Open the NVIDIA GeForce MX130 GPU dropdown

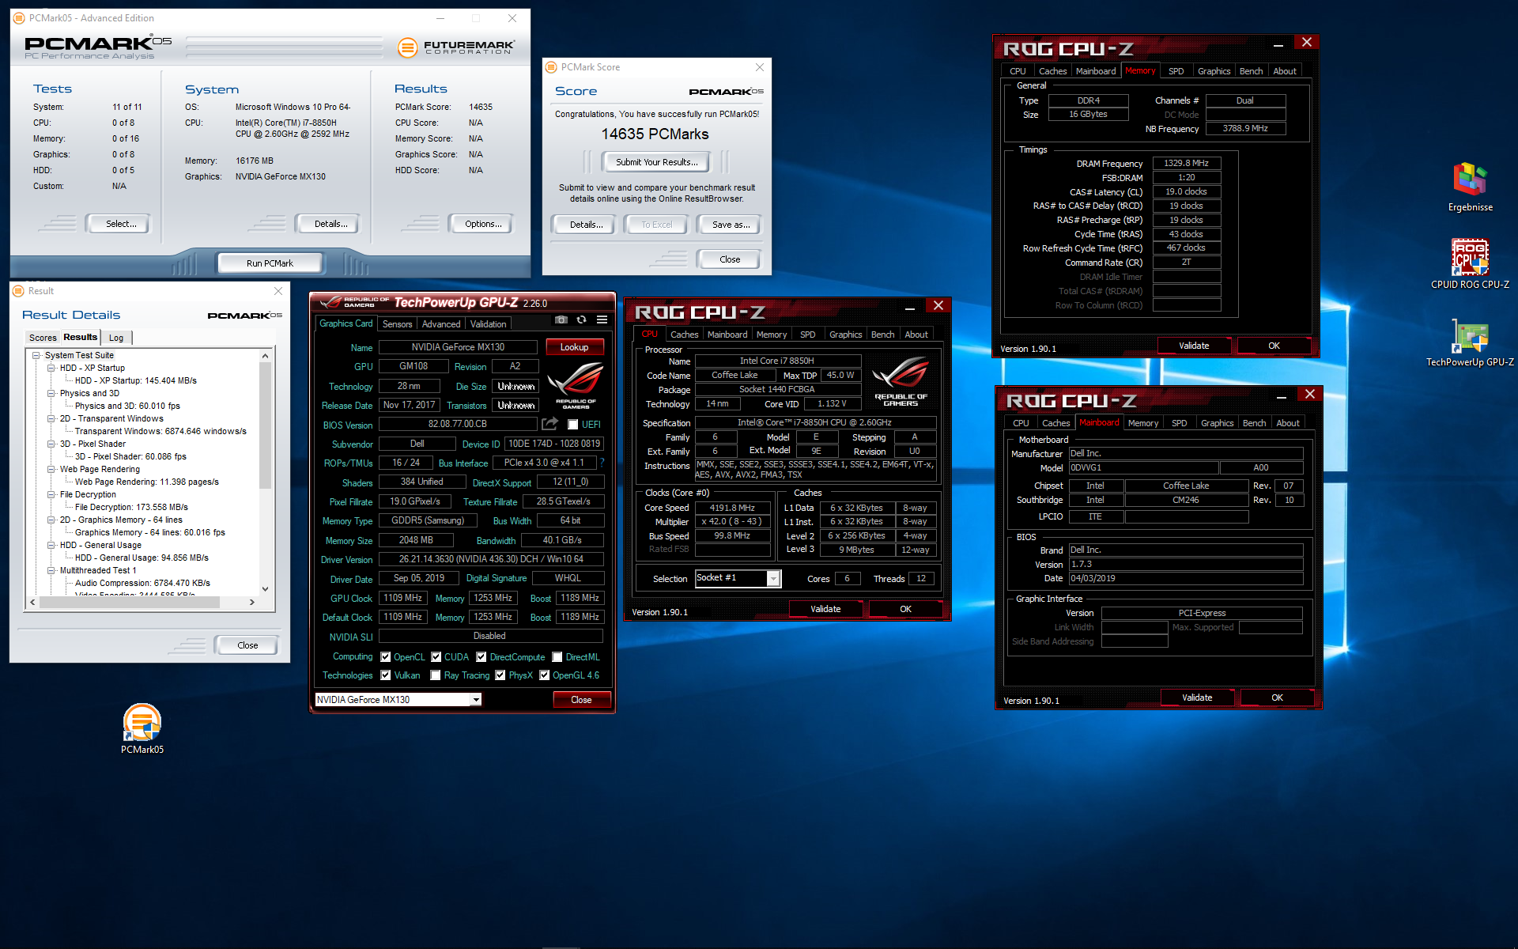398,700
